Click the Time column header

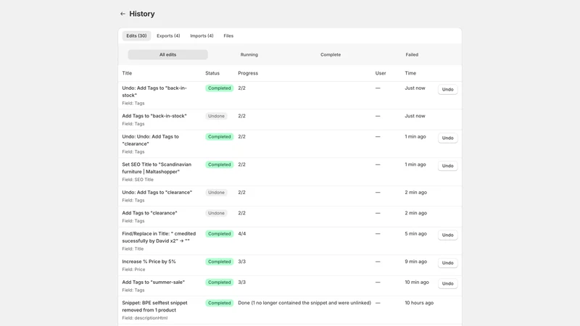(410, 73)
